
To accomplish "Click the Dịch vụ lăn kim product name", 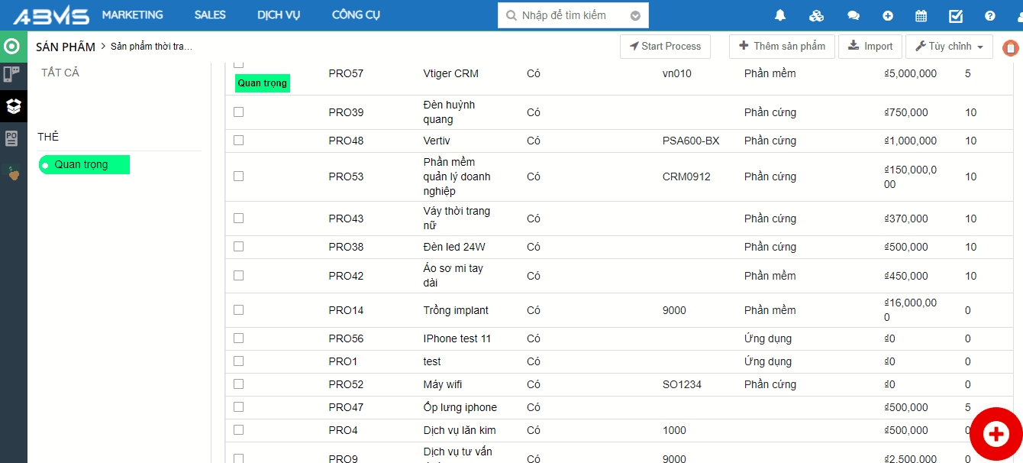I will (x=460, y=430).
